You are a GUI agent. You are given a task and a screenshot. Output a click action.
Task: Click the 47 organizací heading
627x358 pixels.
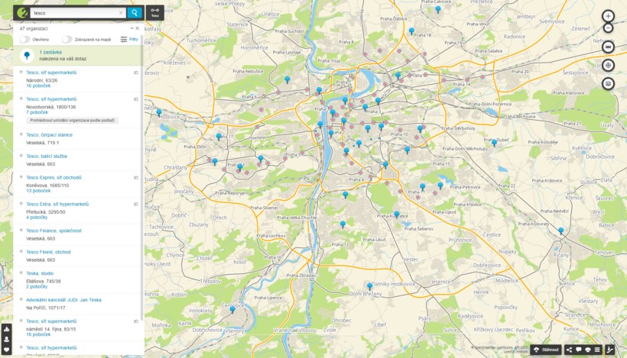click(x=34, y=29)
